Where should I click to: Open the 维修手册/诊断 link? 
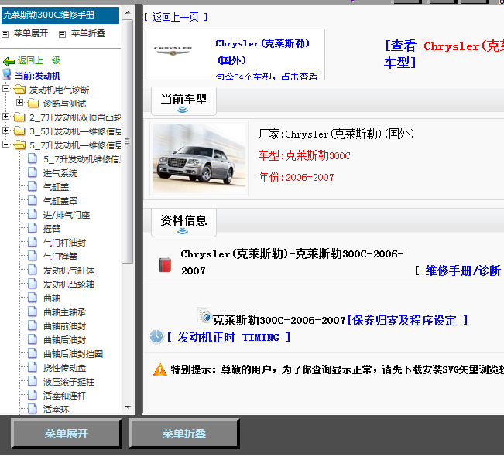point(463,271)
